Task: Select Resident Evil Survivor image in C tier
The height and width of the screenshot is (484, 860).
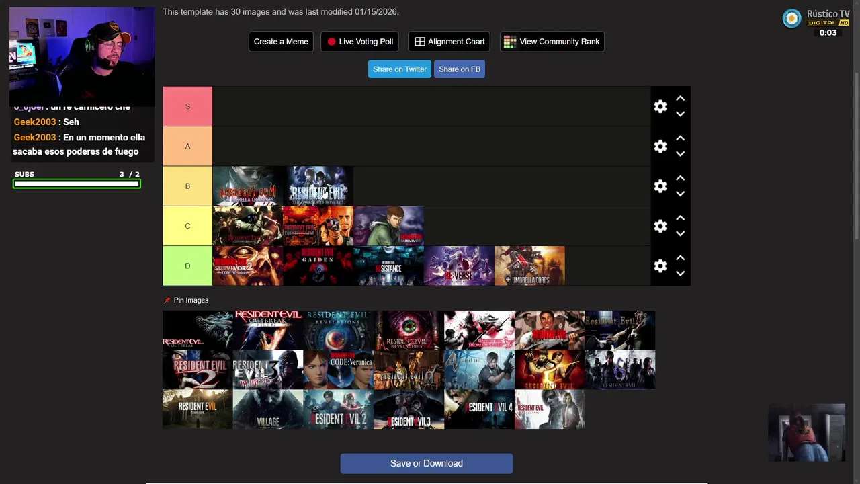Action: coord(389,226)
